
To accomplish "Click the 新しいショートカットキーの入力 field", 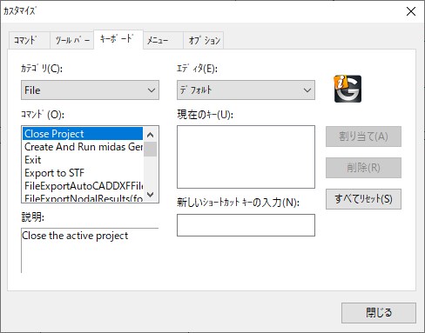I will (246, 225).
